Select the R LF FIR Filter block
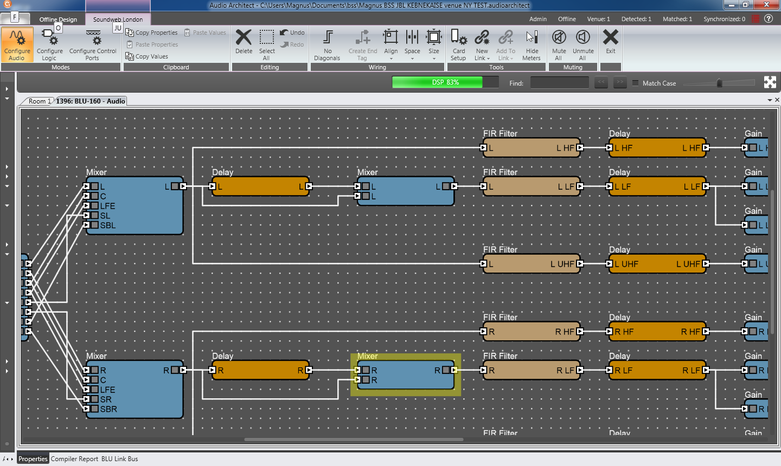This screenshot has height=466, width=781. (x=532, y=370)
